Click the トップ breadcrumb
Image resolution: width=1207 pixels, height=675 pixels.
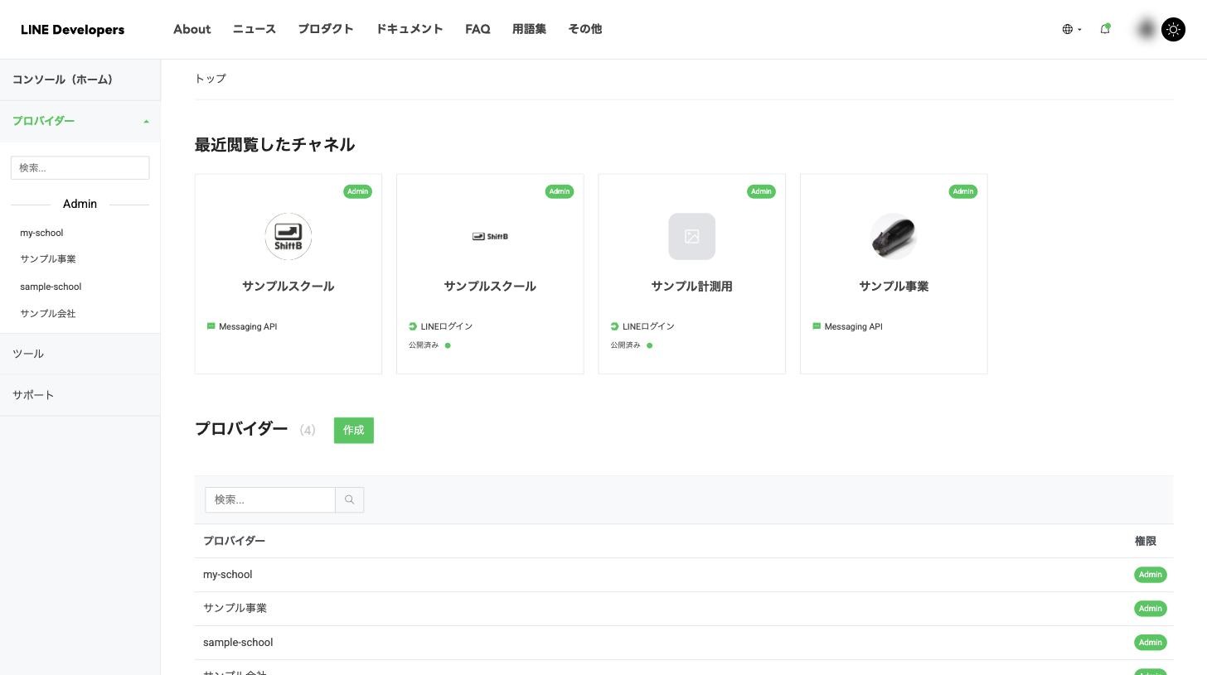(211, 79)
